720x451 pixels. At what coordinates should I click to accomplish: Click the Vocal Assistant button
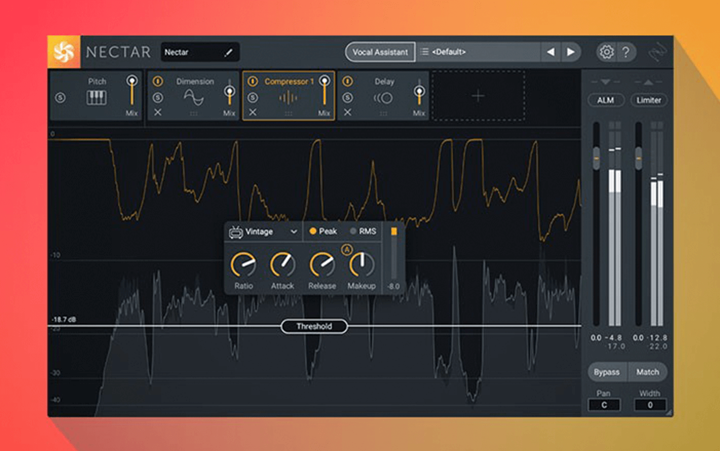pos(380,52)
